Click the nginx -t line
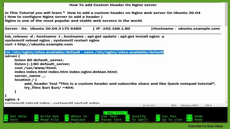The width and height of the screenshot is (230, 129). click(12, 100)
